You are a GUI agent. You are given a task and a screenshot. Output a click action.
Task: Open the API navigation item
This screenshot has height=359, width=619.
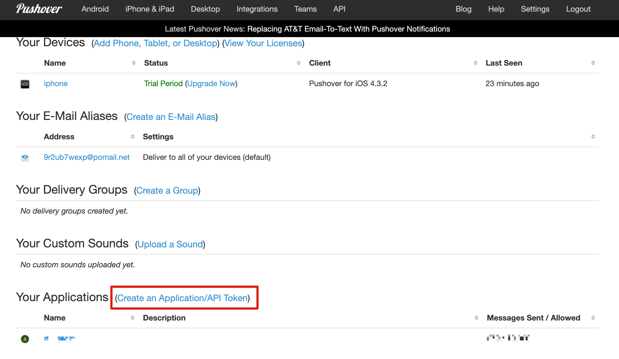tap(339, 9)
